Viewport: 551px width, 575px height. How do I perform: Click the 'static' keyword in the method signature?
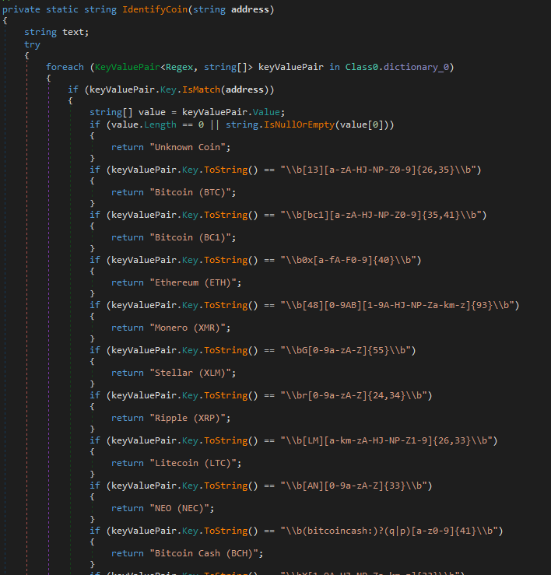(x=62, y=9)
